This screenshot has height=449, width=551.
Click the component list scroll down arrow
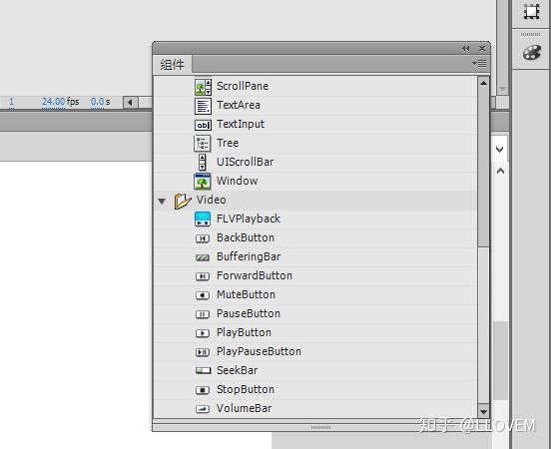click(483, 411)
